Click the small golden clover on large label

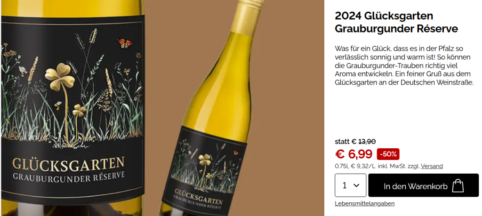pyautogui.click(x=79, y=110)
